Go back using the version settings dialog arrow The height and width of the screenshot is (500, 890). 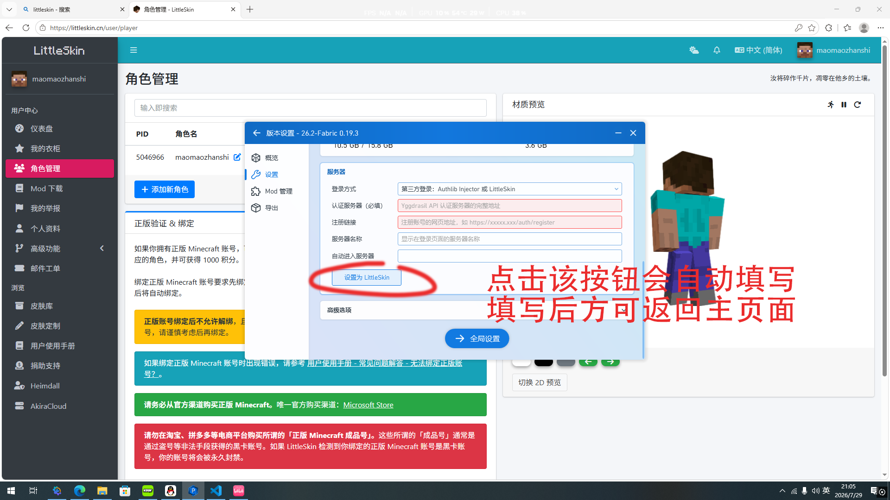[x=256, y=133]
